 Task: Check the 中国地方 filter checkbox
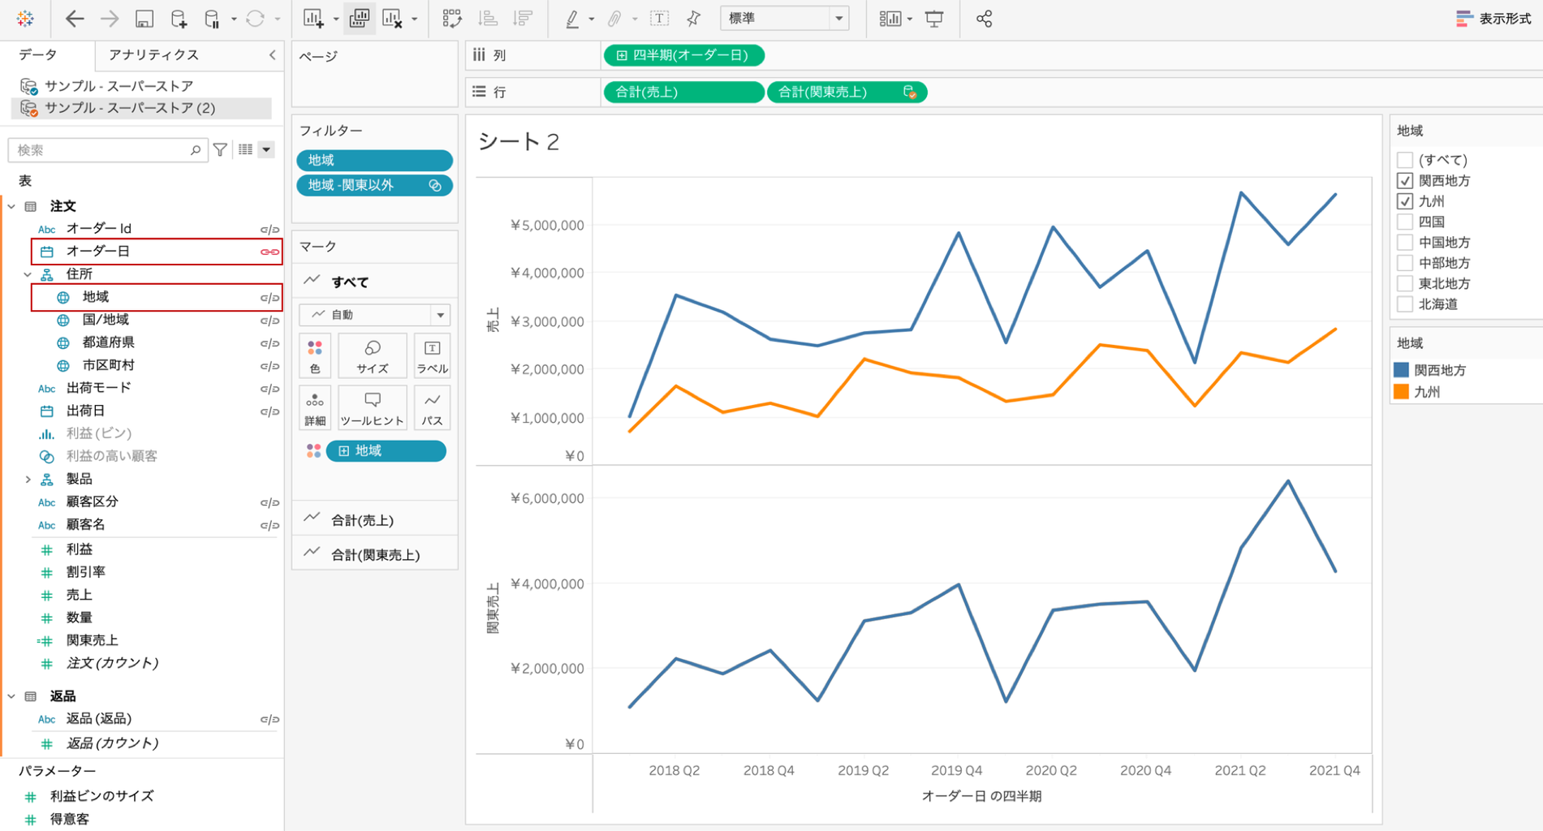[x=1405, y=242]
